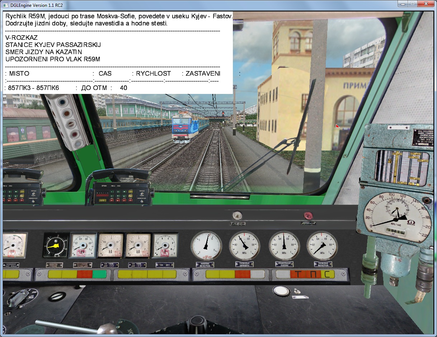Click the yellow 'C' signal lamp indicator
Image resolution: width=437 pixels, height=337 pixels.
tap(326, 275)
